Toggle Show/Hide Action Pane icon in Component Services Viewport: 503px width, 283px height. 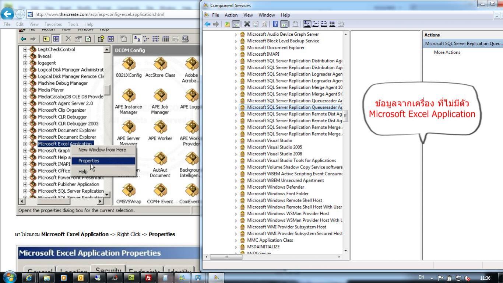pos(284,24)
